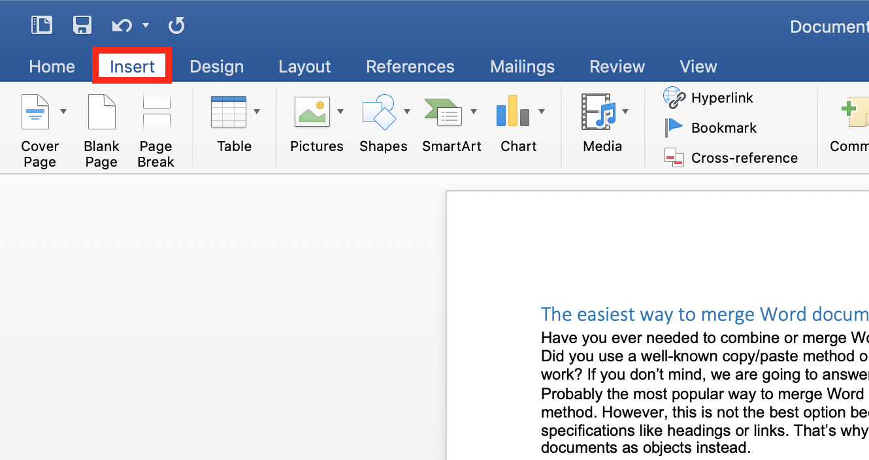This screenshot has width=869, height=460.
Task: Expand the Chart dropdown arrow
Action: (x=542, y=112)
